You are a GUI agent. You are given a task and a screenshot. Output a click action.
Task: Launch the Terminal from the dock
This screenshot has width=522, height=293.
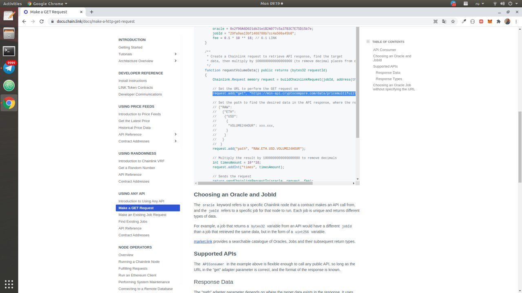[x=9, y=51]
